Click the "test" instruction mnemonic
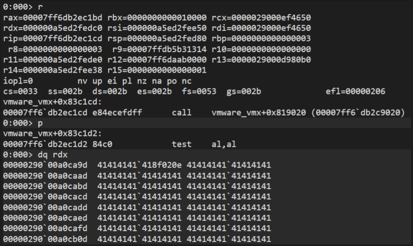The width and height of the screenshot is (413, 246). (x=182, y=144)
